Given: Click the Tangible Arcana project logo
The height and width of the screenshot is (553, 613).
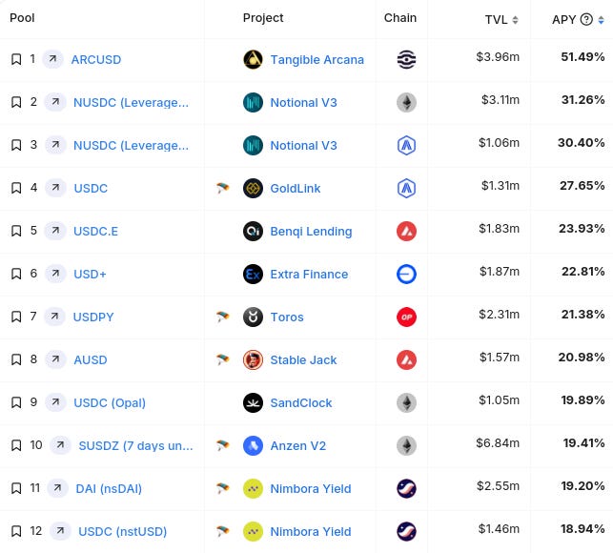Looking at the screenshot, I should pyautogui.click(x=253, y=59).
